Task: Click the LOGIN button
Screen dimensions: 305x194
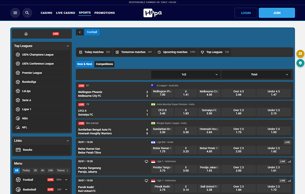Action: coord(246,13)
